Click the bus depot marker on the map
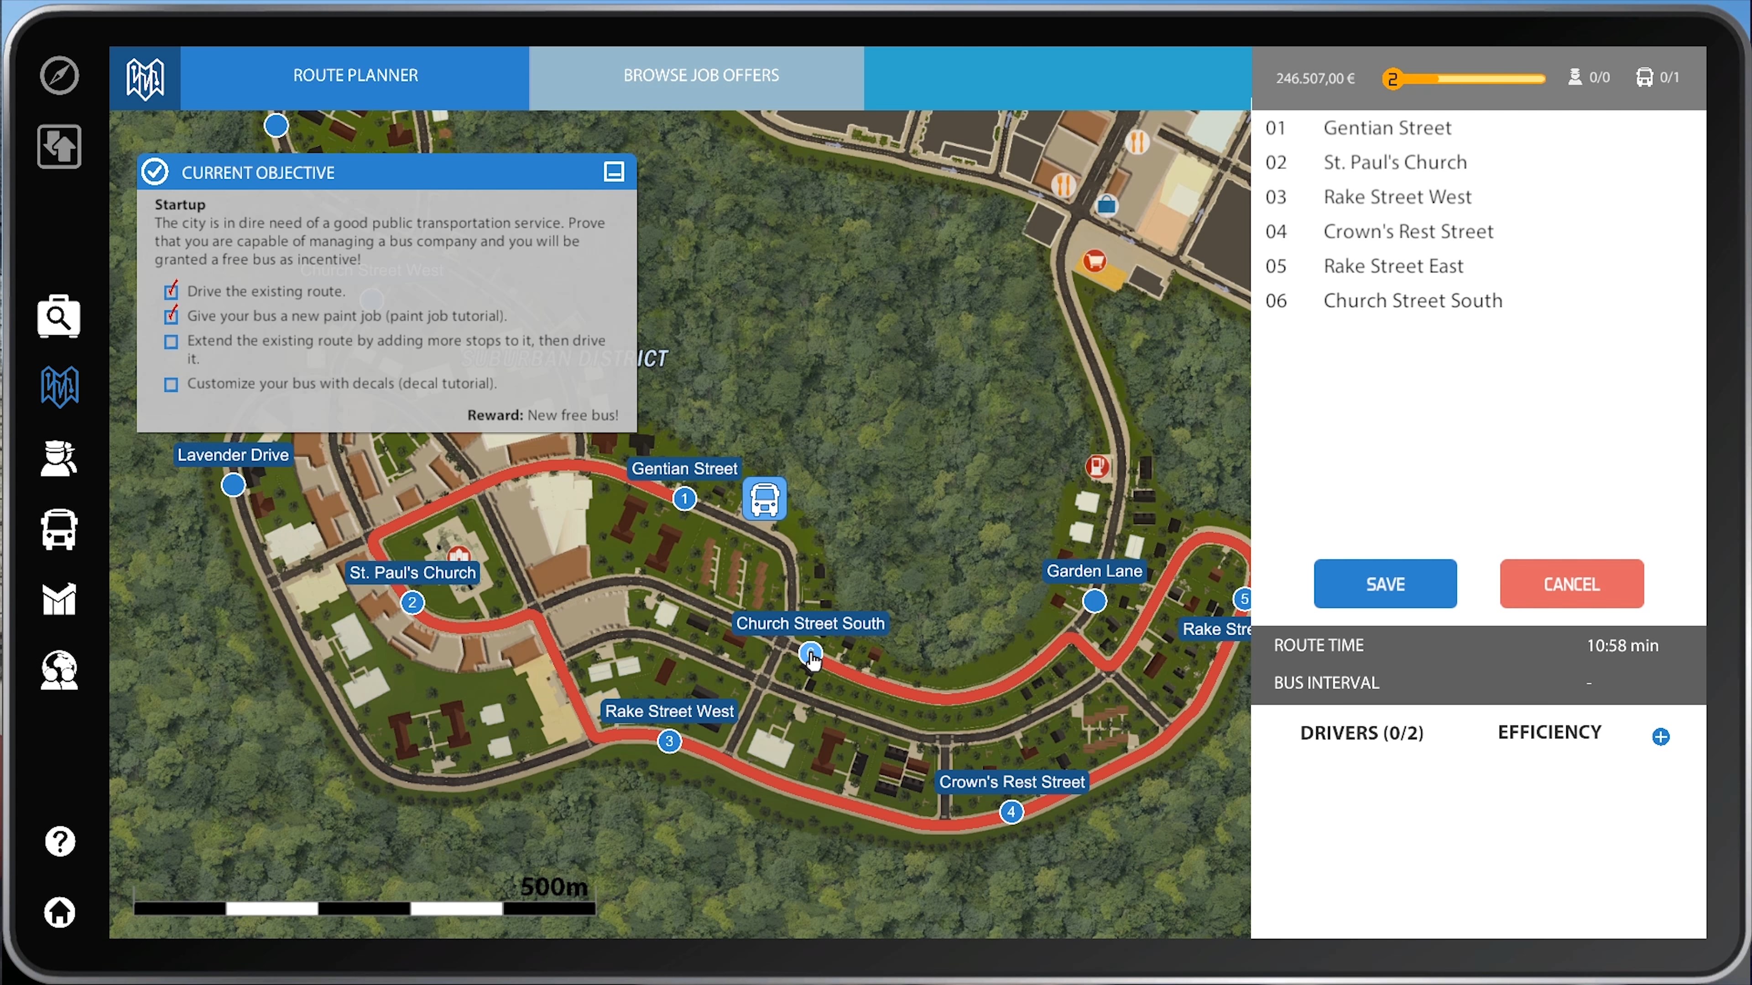Viewport: 1752px width, 985px height. tap(765, 499)
